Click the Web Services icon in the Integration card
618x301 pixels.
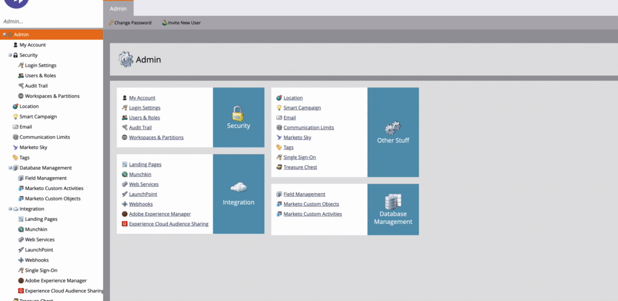pos(125,184)
